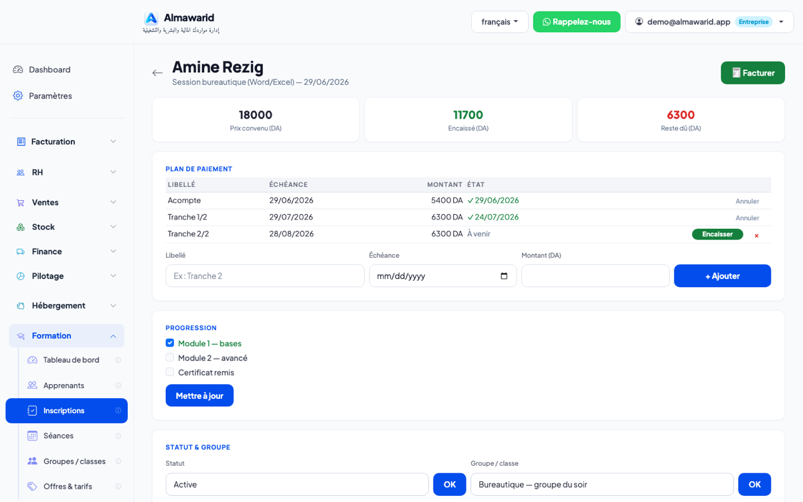
Task: Click the Apprenants people icon
Action: tap(32, 386)
